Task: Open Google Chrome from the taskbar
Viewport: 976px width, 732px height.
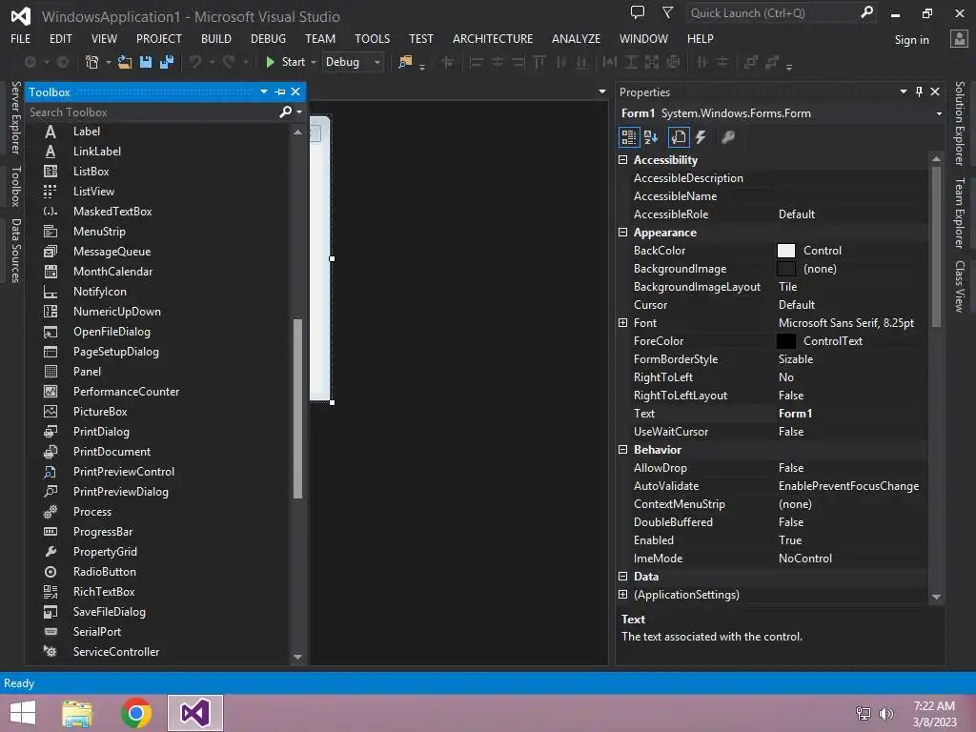Action: (x=136, y=713)
